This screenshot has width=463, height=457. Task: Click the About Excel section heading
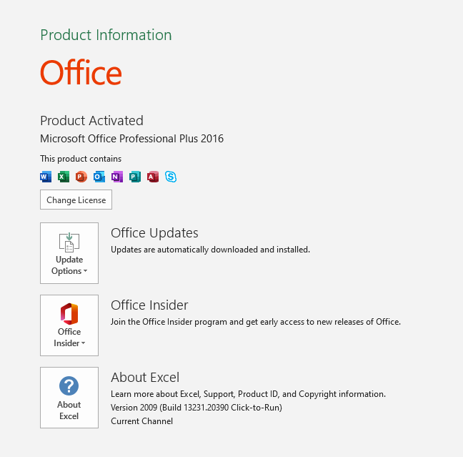click(145, 378)
